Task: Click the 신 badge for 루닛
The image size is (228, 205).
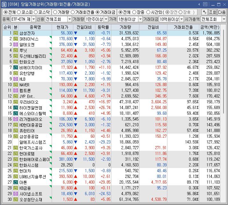Action: click(15, 50)
